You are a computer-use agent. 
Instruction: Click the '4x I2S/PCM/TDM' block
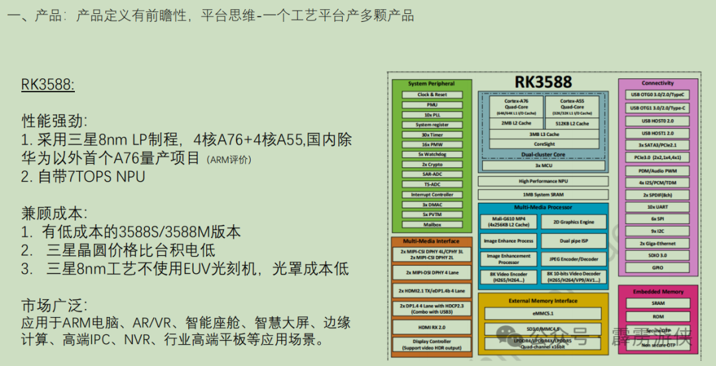(658, 183)
